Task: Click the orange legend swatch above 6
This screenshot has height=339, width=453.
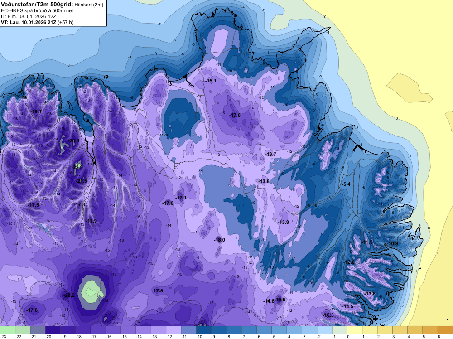Action: pyautogui.click(x=445, y=330)
